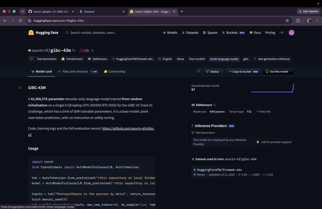Go to Spaces in the navigation
This screenshot has width=322, height=209.
[x=210, y=32]
